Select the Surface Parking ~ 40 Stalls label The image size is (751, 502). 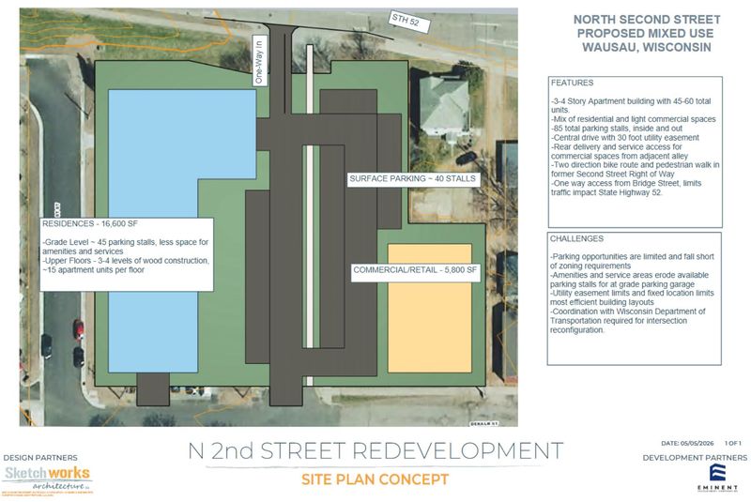click(x=413, y=179)
